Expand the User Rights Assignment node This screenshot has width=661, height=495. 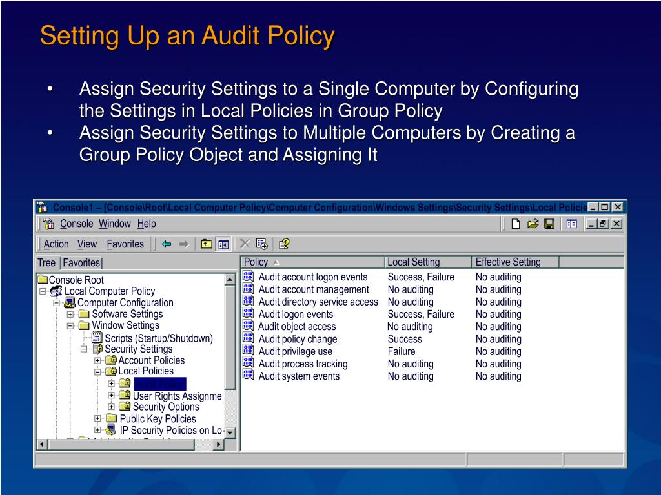point(111,395)
